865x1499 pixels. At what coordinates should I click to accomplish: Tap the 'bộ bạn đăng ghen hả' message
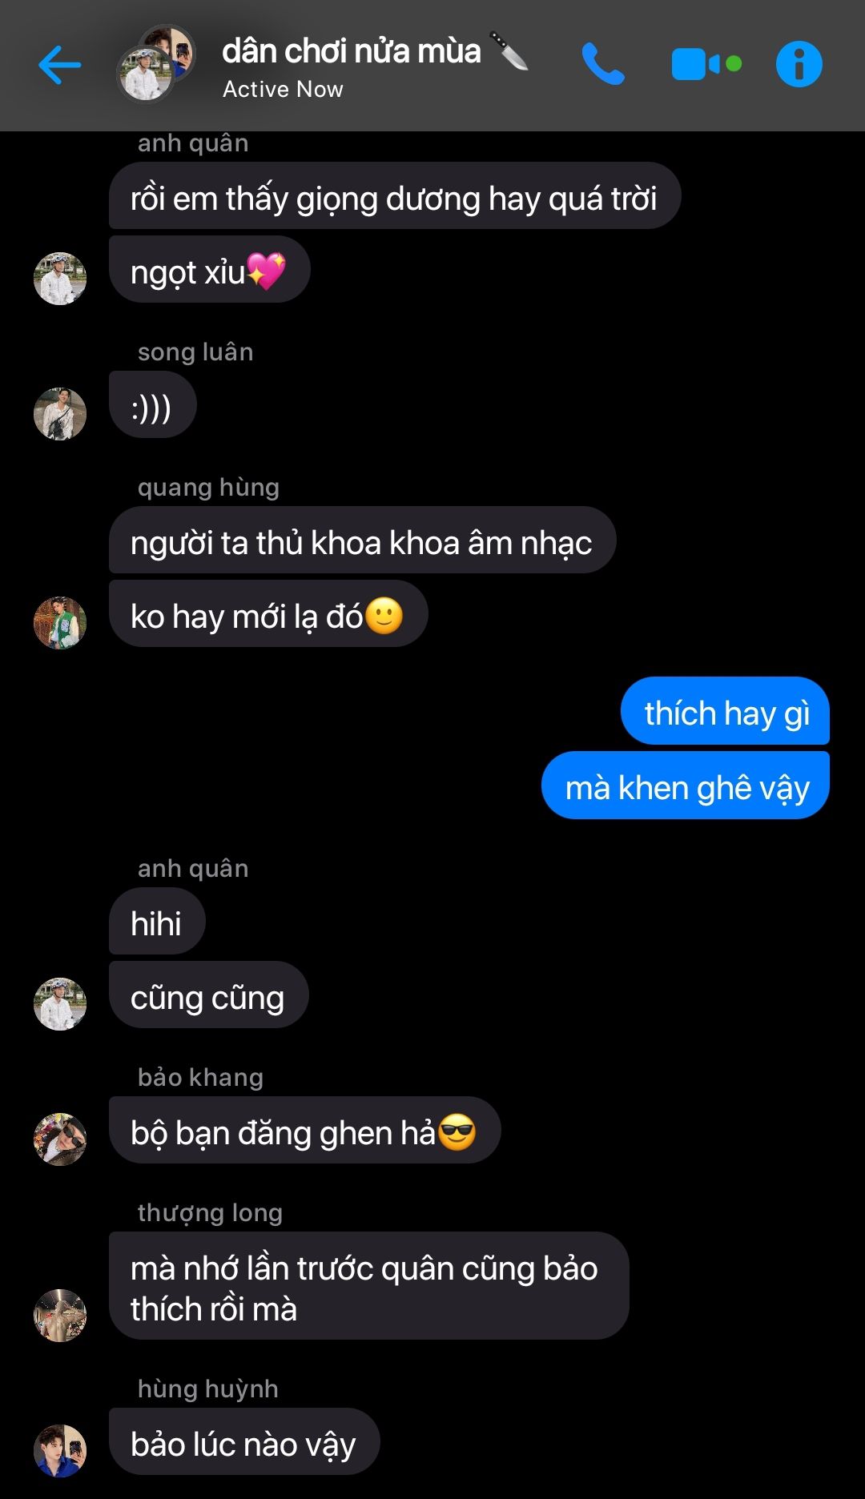coord(304,1131)
